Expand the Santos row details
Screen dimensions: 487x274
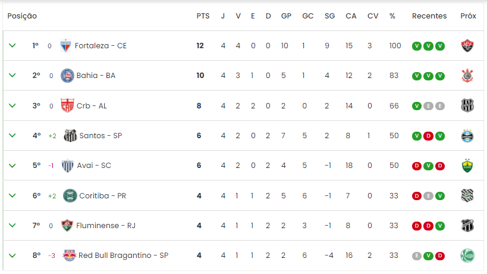(x=12, y=135)
